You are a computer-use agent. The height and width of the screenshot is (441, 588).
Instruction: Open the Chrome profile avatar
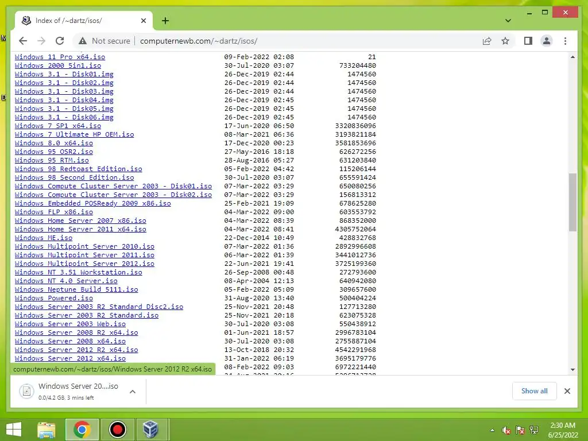pos(547,41)
